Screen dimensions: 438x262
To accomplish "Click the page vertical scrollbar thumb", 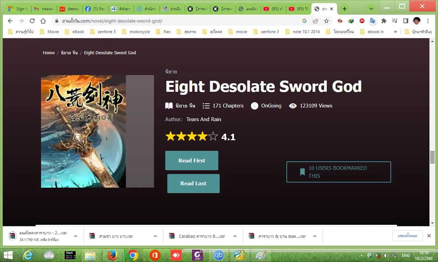I will [x=433, y=157].
